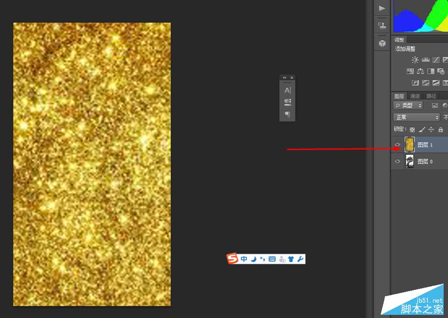Add a Curves adjustment layer
This screenshot has height=318, width=448.
(436, 59)
